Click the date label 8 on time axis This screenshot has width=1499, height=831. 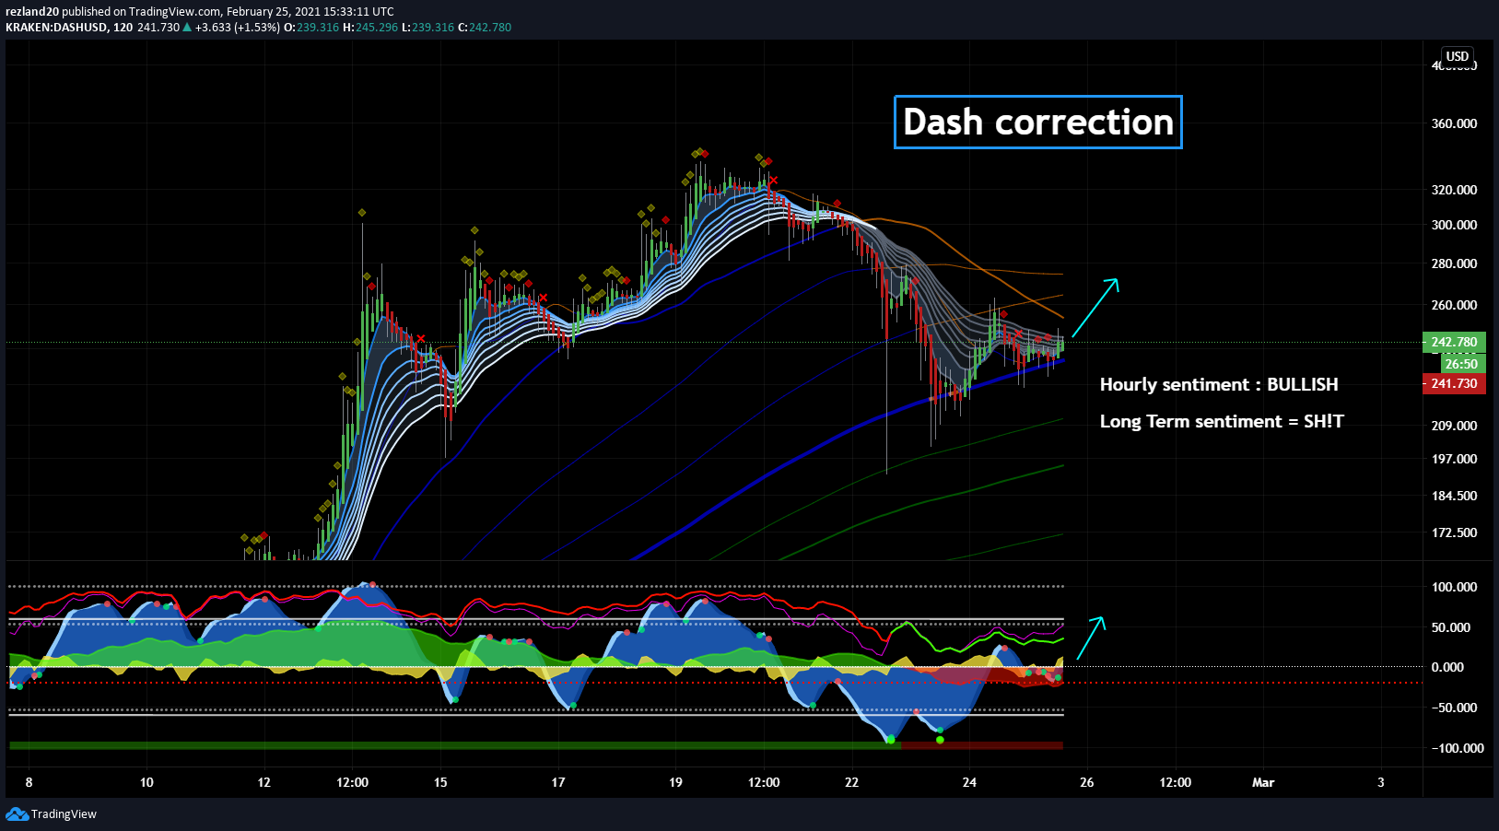(x=29, y=782)
